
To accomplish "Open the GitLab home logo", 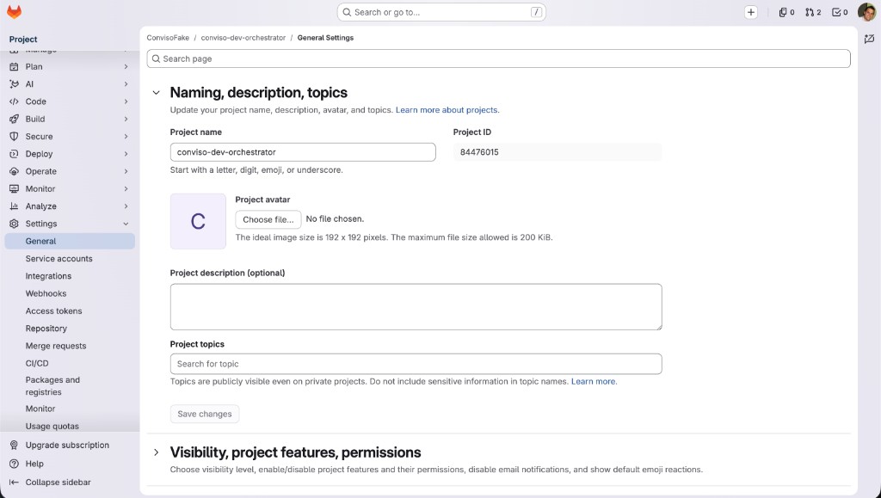I will (14, 12).
